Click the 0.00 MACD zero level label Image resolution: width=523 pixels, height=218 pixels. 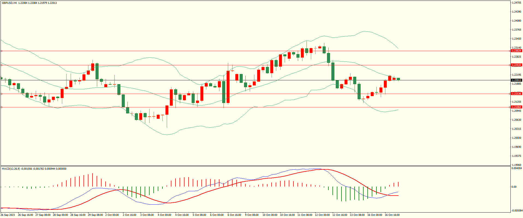tap(514, 187)
